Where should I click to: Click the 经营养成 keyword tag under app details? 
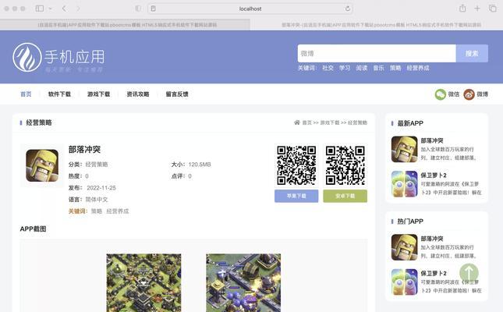pyautogui.click(x=118, y=211)
